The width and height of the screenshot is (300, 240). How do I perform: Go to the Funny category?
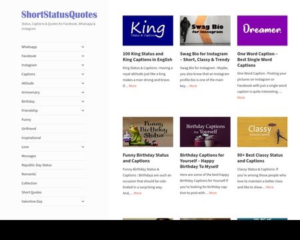(x=26, y=119)
